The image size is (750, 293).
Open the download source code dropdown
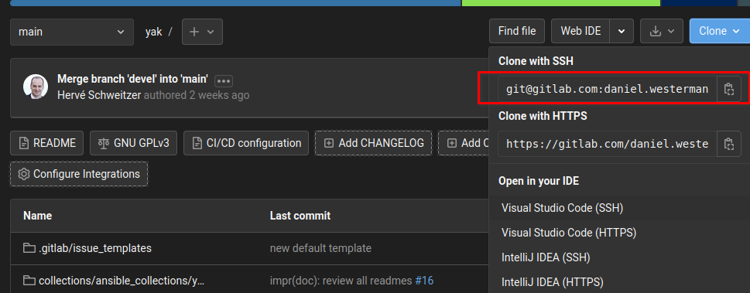click(x=663, y=32)
